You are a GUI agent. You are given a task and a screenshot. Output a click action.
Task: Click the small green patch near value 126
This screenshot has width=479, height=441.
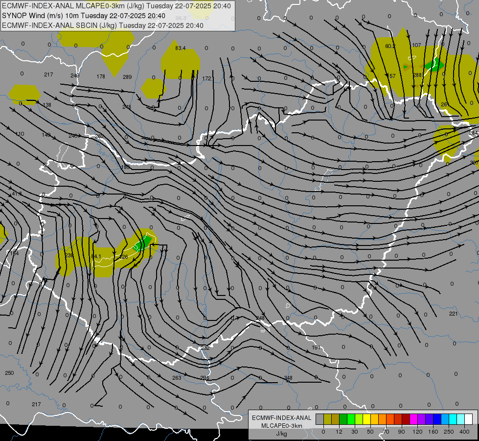pos(143,244)
